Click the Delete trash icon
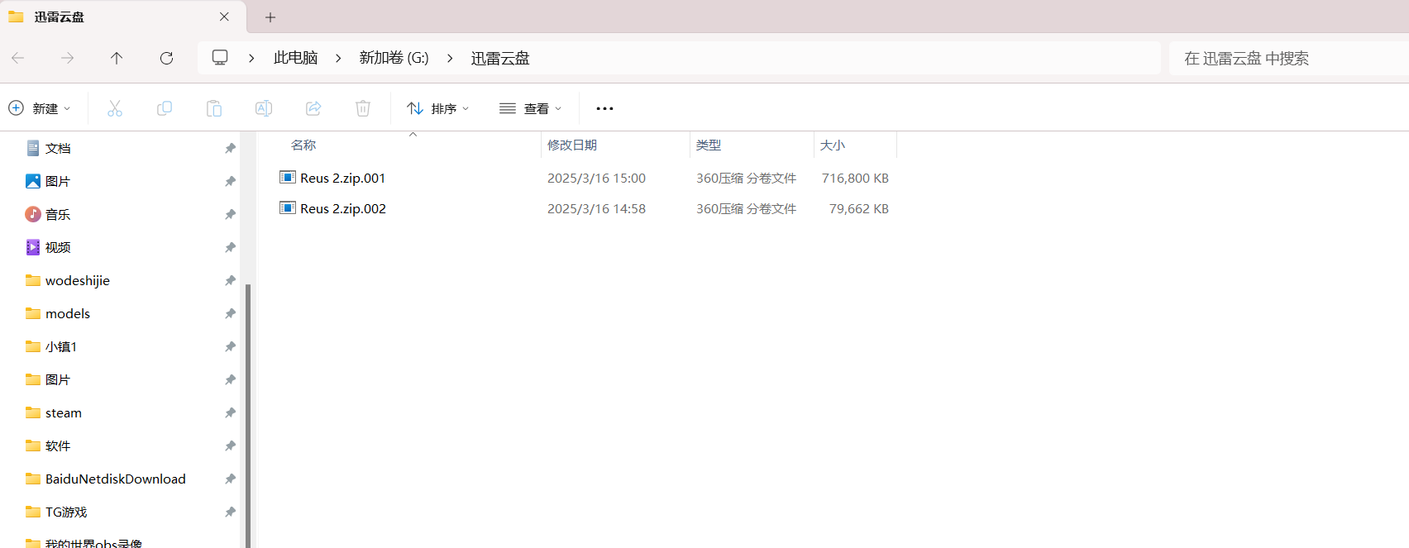 pyautogui.click(x=363, y=108)
